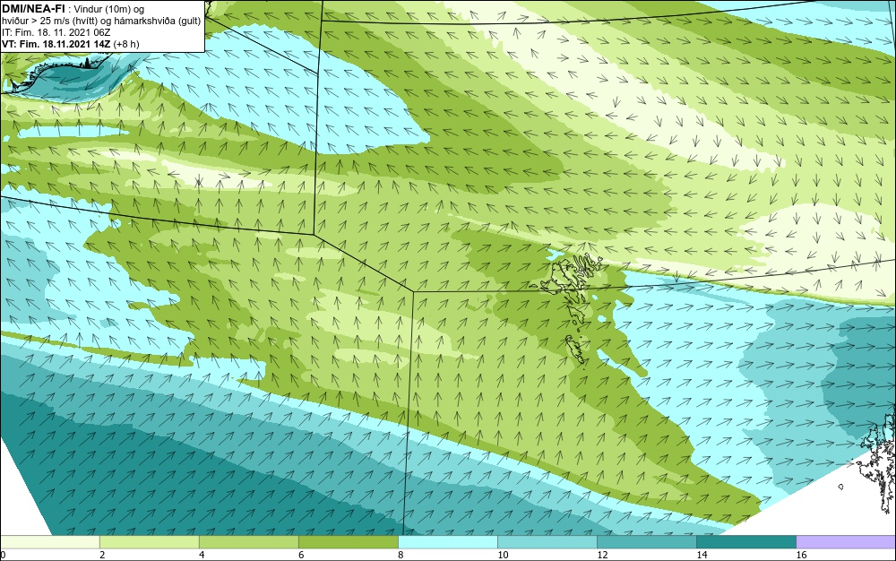The height and width of the screenshot is (561, 896).
Task: Click the 2–4 m/s light green legend swatch
Action: tap(149, 542)
